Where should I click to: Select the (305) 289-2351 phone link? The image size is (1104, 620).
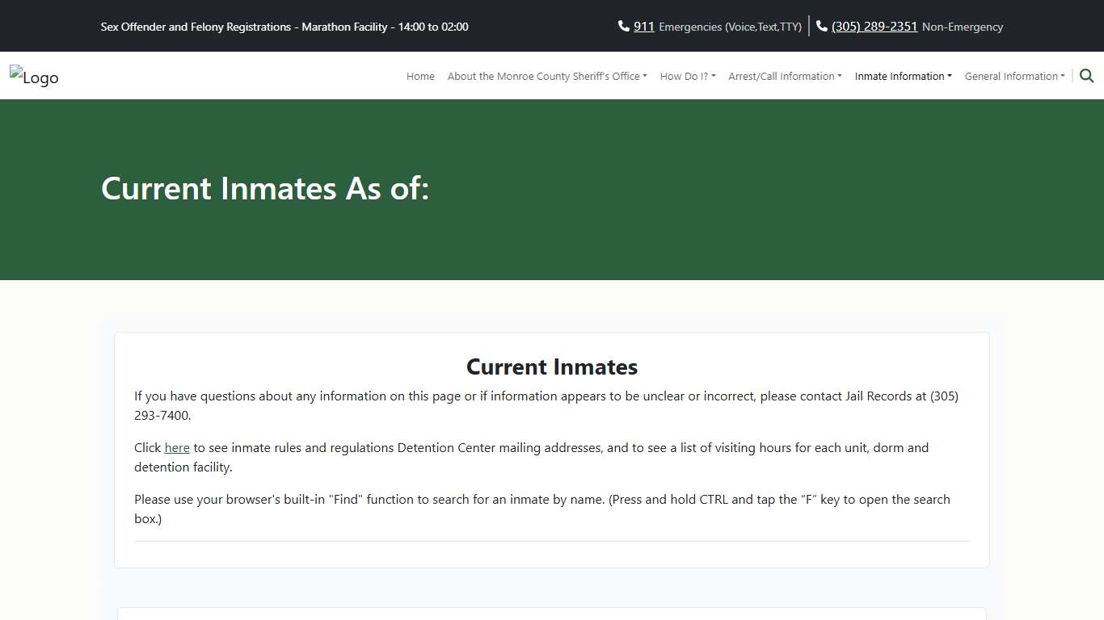tap(874, 27)
